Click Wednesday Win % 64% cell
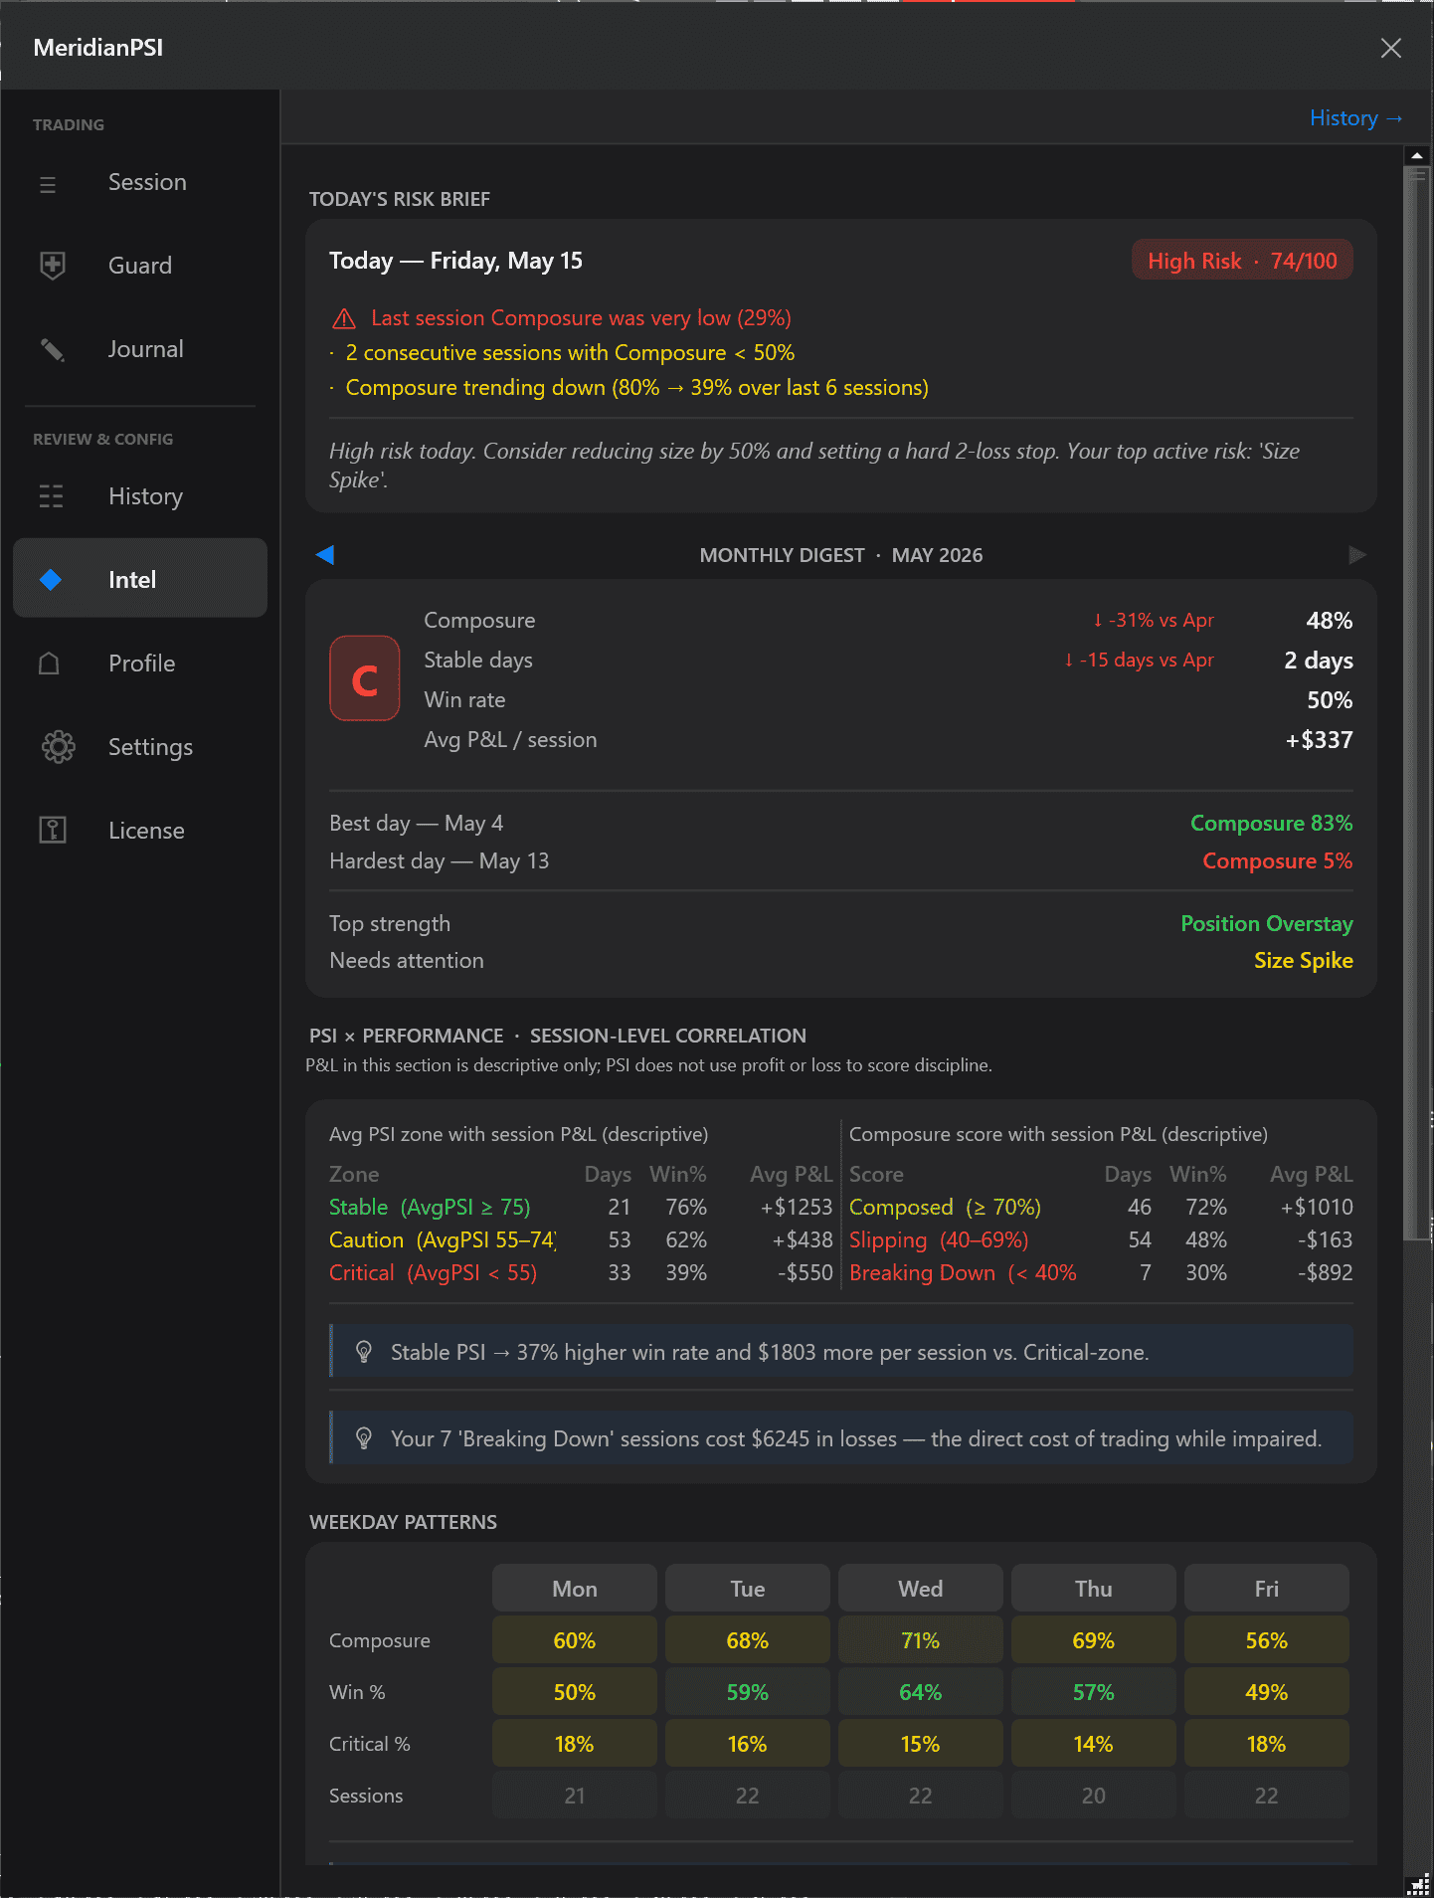This screenshot has width=1434, height=1898. (921, 1692)
